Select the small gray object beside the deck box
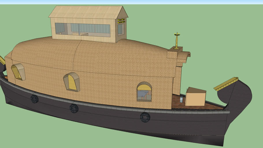 click(x=182, y=99)
